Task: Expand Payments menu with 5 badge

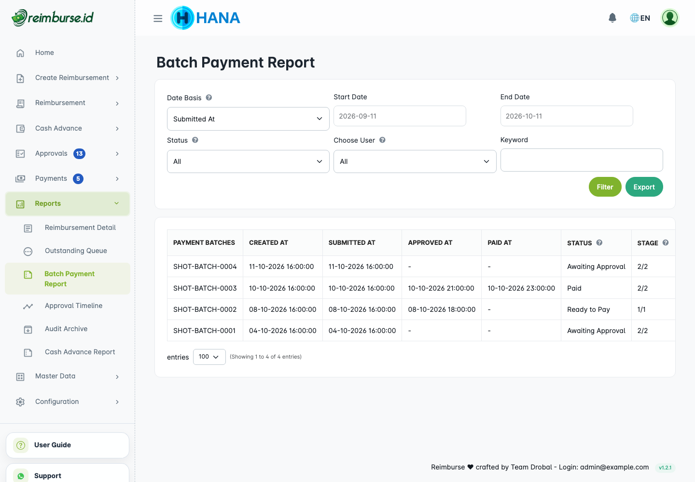Action: 68,178
